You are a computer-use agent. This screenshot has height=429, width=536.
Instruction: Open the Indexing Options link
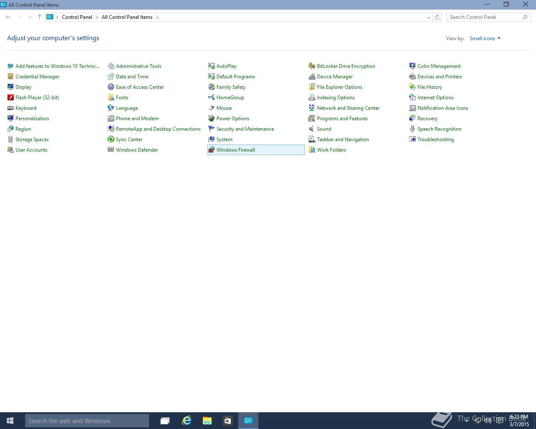click(336, 98)
